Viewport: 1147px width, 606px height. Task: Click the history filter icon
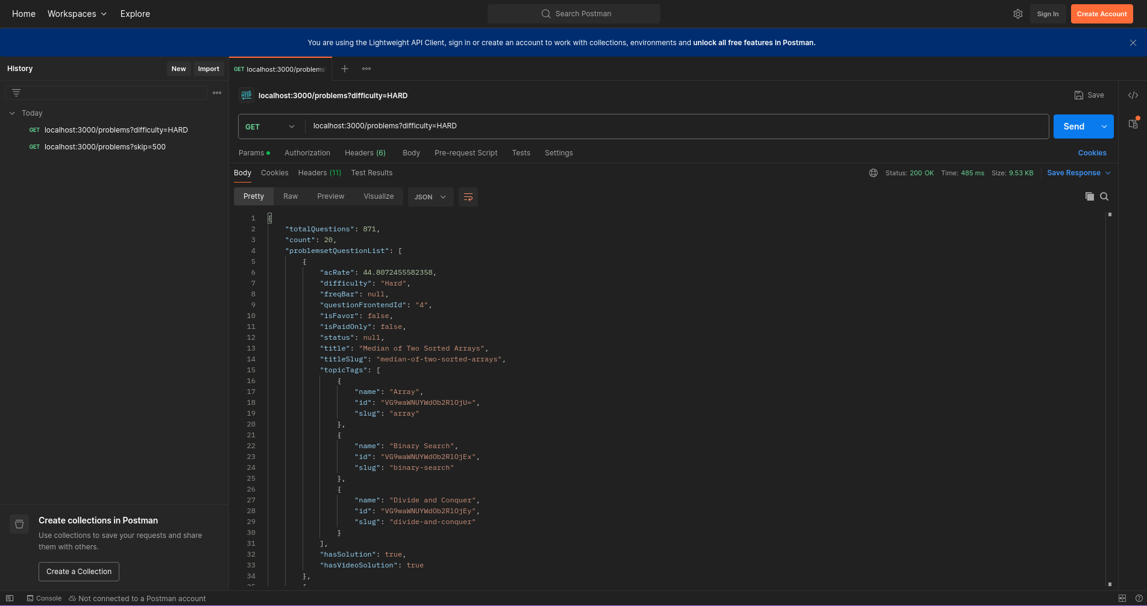click(x=16, y=93)
